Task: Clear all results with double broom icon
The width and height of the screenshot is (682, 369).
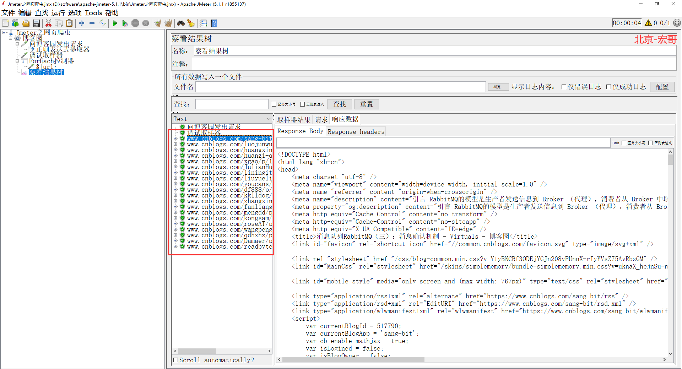Action: (168, 23)
